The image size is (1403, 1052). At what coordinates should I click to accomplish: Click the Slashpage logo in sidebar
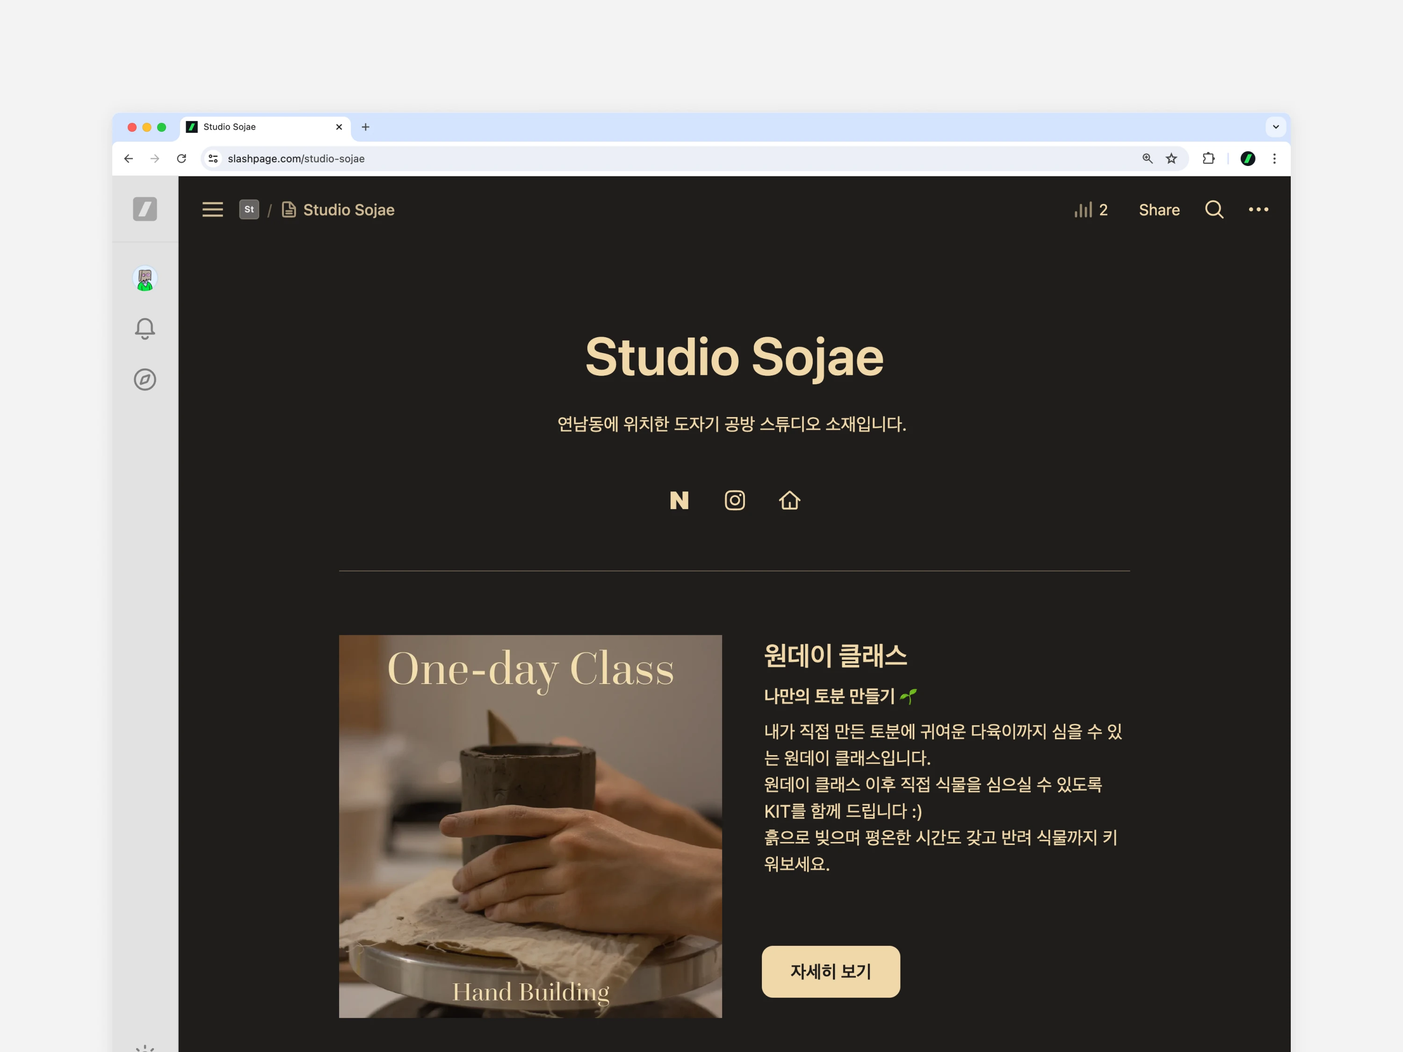pos(145,209)
